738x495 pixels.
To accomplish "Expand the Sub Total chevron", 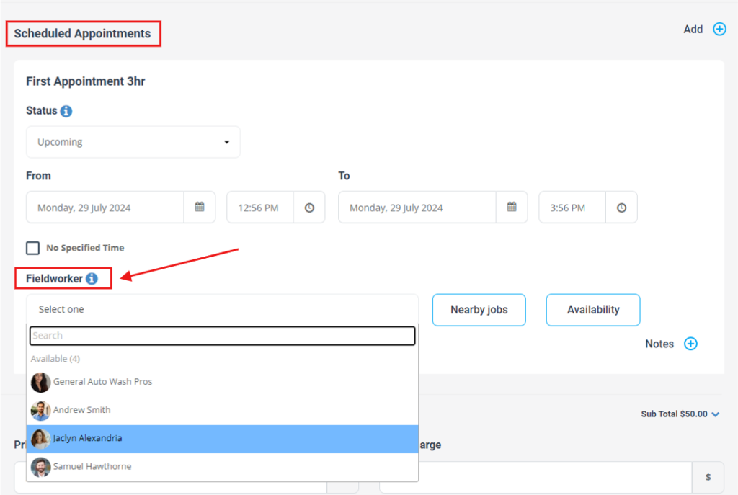I will (716, 414).
